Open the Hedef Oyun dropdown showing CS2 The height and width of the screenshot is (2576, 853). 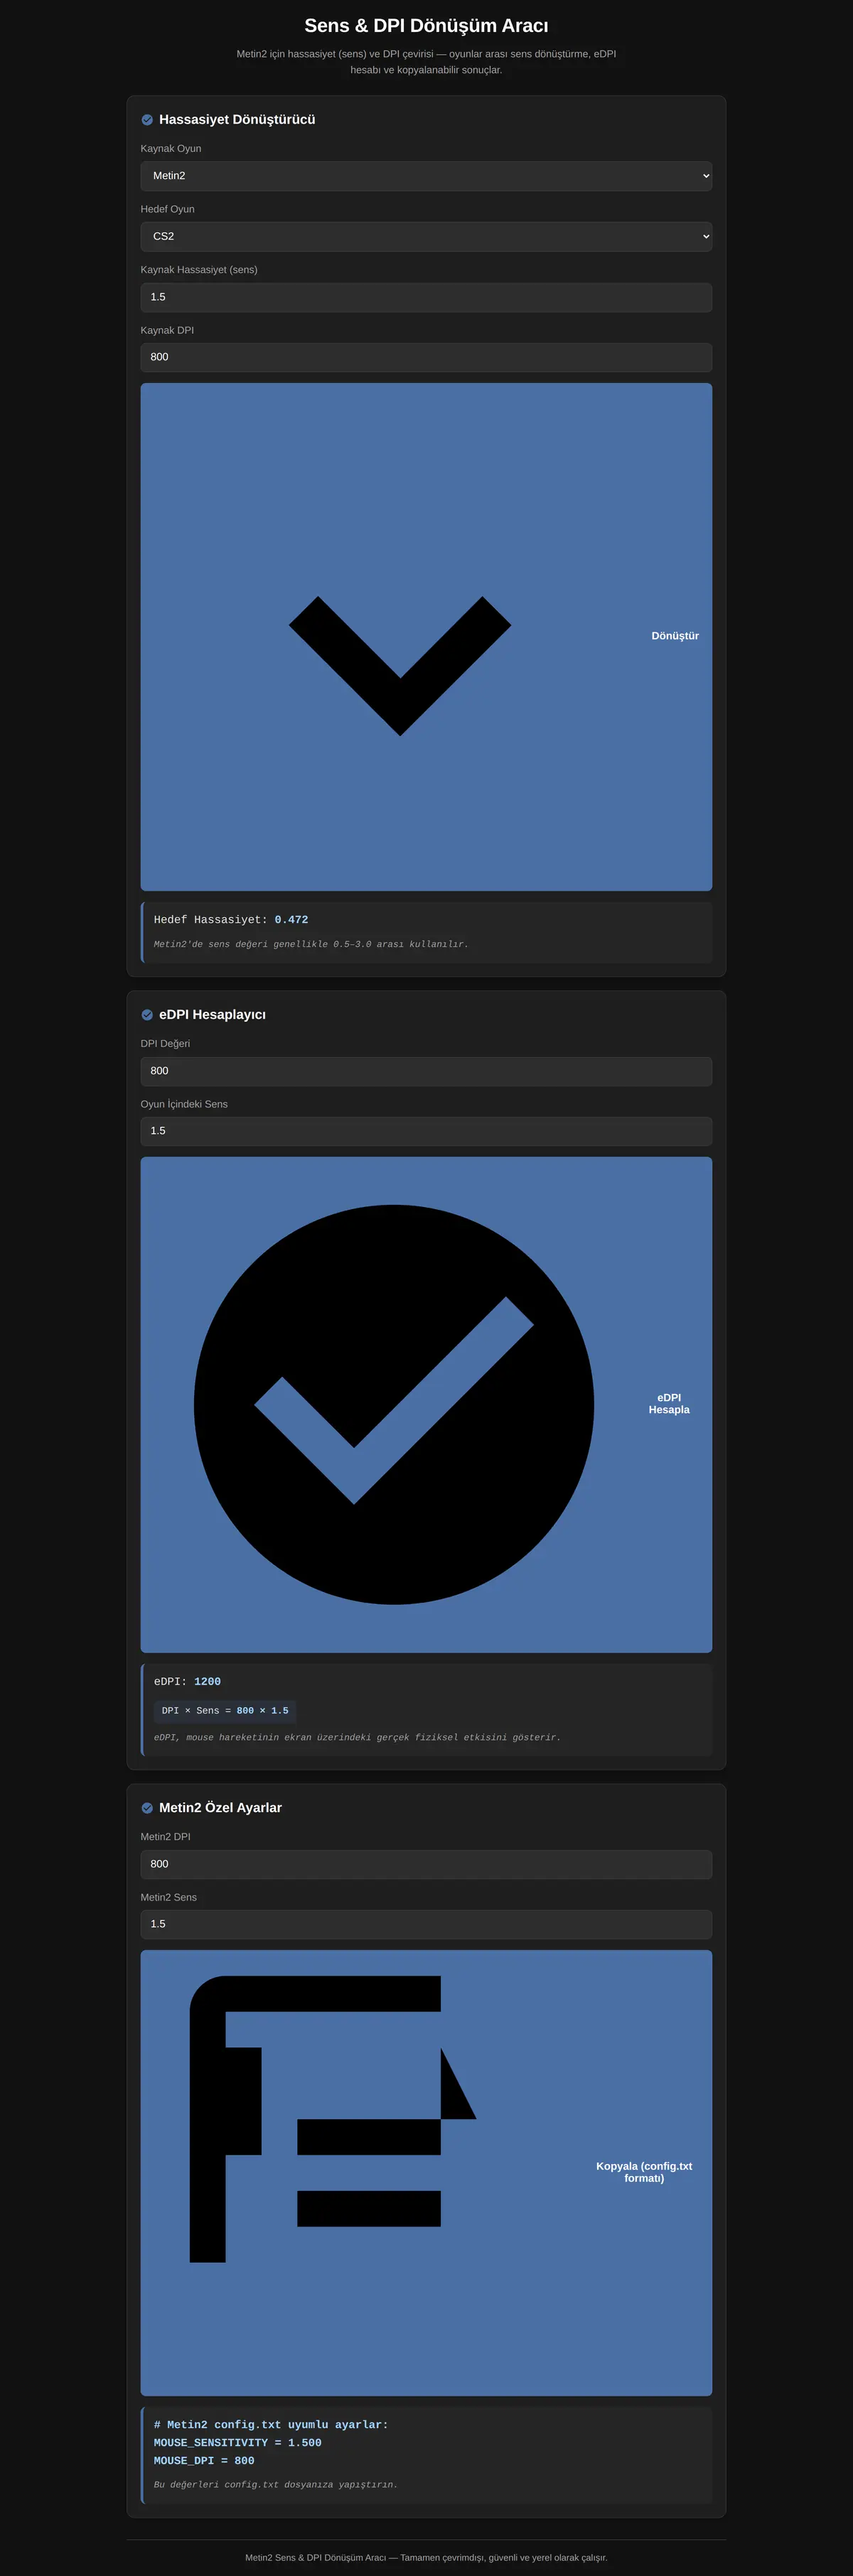coord(426,236)
